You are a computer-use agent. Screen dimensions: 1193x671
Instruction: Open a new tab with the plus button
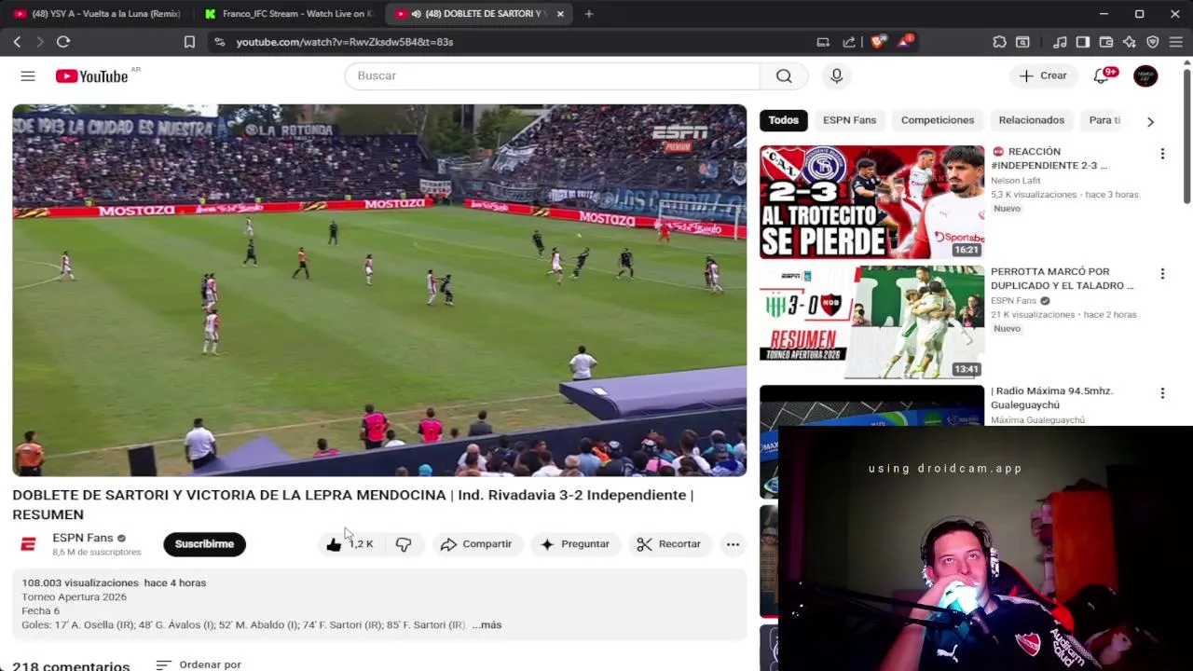coord(588,14)
